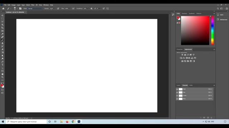Toggle Quick Mask mode icon
Viewport: 229px width, 128px height.
point(3,90)
